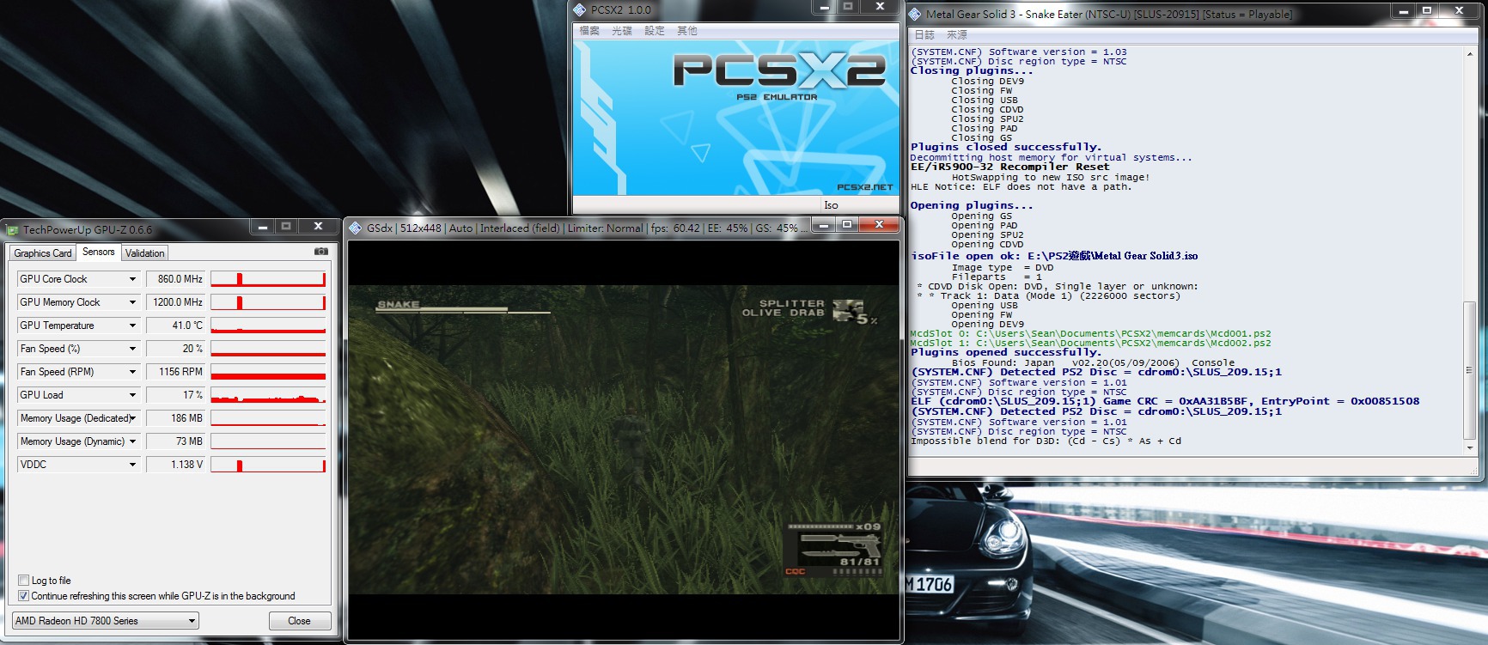Screen dimensions: 1488x645
Task: Click the McdSlot 0 memcard log line
Action: pyautogui.click(x=1090, y=333)
